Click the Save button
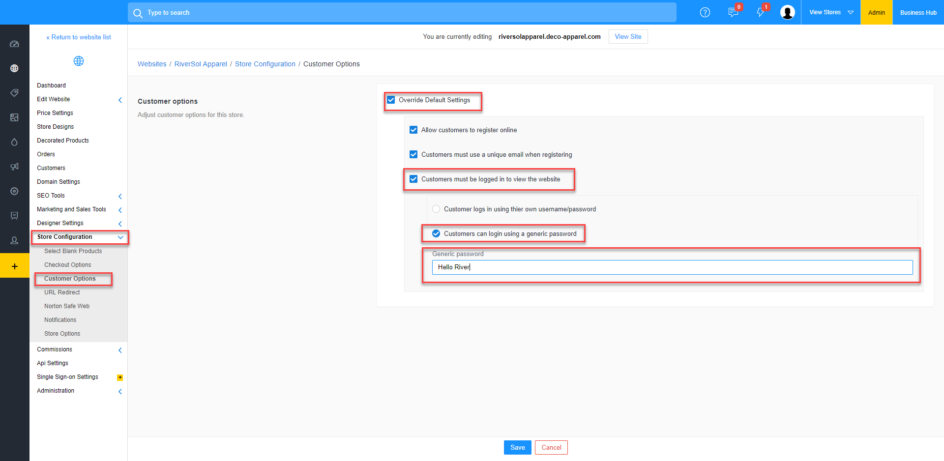The height and width of the screenshot is (461, 944). coord(517,447)
